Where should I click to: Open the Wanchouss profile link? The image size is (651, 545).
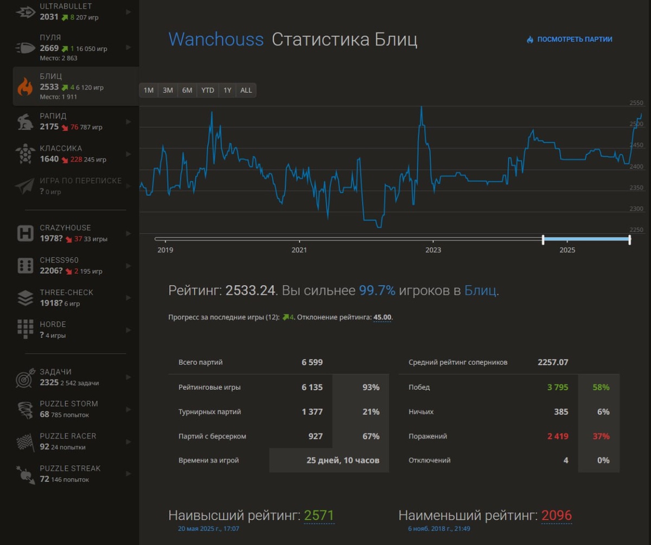pos(216,39)
